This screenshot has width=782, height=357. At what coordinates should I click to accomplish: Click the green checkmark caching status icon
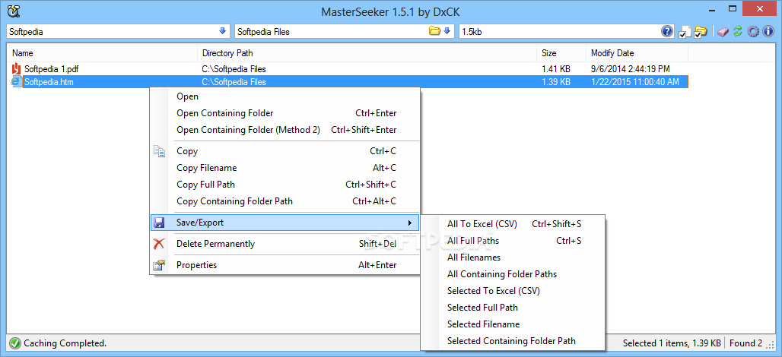(15, 343)
